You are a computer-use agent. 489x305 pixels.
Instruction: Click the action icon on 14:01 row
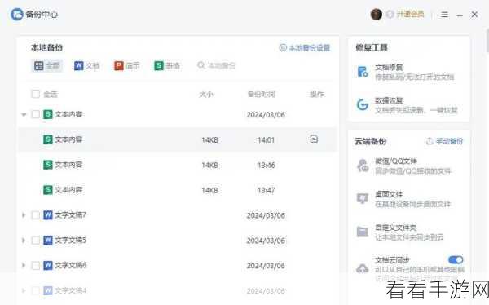point(314,139)
